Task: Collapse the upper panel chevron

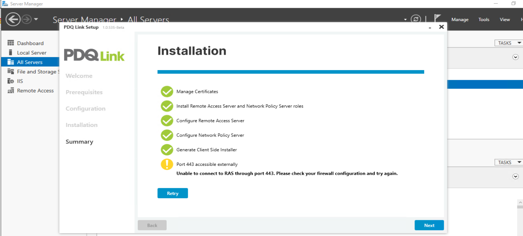Action: coord(515,57)
